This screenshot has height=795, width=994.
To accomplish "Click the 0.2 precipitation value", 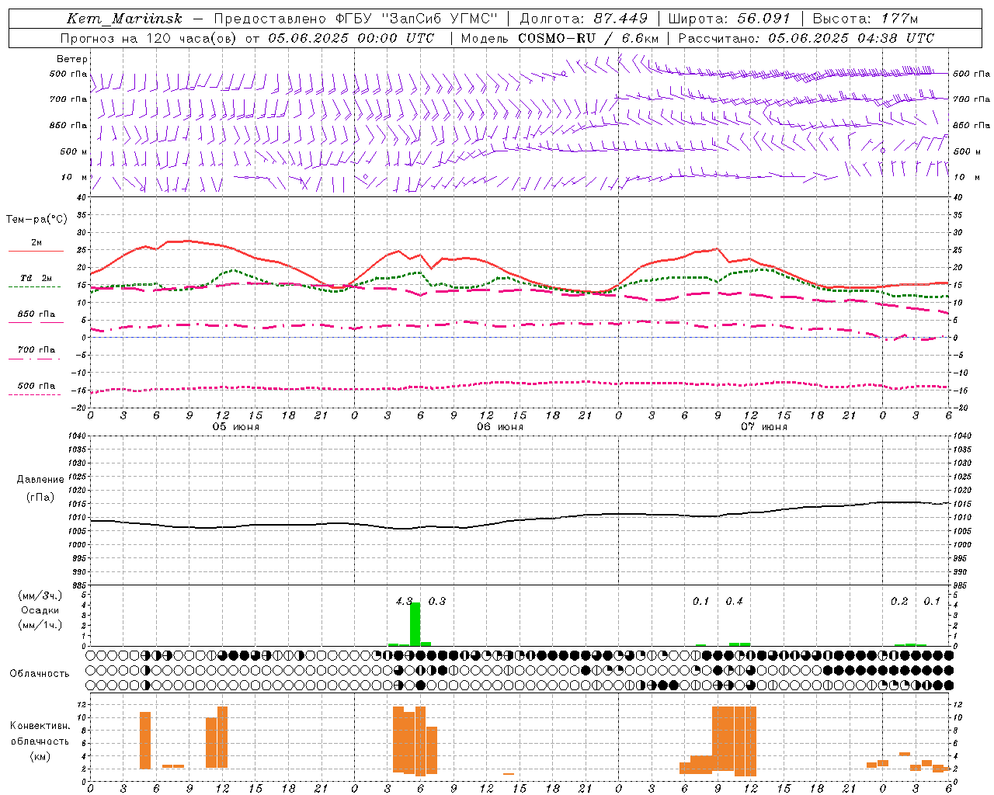I will tap(899, 601).
